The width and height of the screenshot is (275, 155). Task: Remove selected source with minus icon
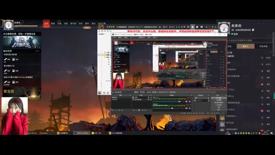click(136, 110)
